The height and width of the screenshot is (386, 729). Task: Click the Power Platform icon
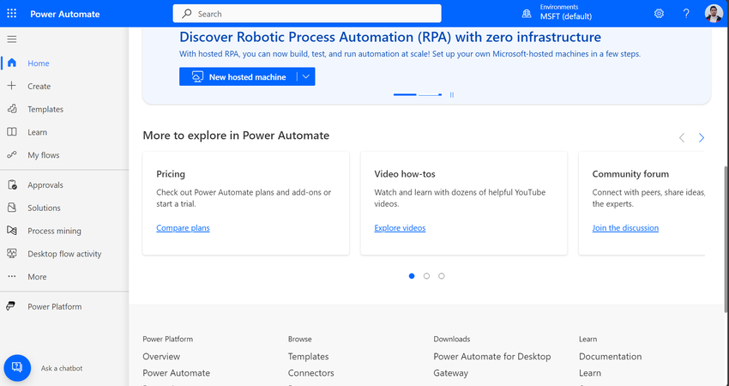pyautogui.click(x=10, y=306)
